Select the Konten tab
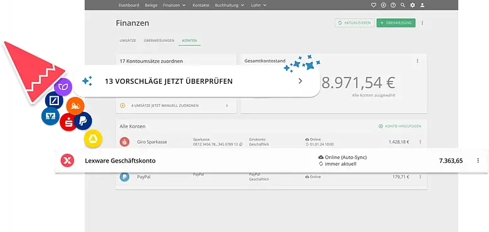This screenshot has height=232, width=489. point(189,41)
